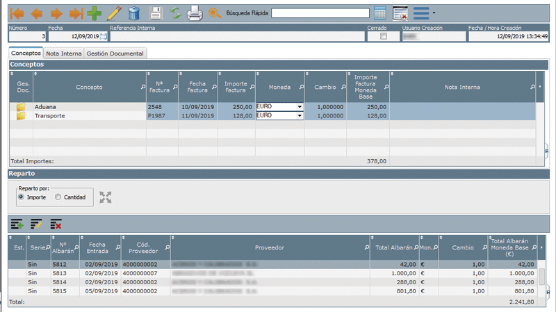Add delivery note line with green plus
556x312 pixels.
coord(17,224)
